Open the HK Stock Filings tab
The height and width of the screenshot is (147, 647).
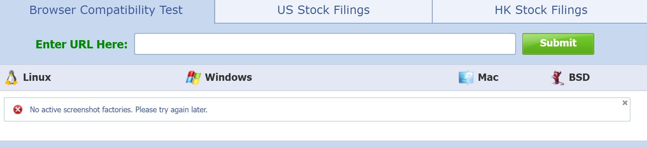pyautogui.click(x=541, y=10)
